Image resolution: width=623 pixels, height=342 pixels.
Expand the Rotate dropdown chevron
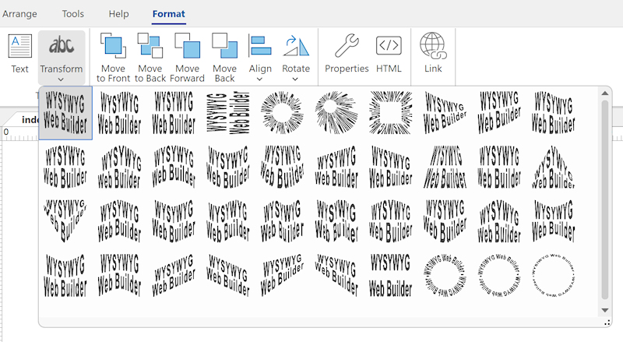point(295,79)
